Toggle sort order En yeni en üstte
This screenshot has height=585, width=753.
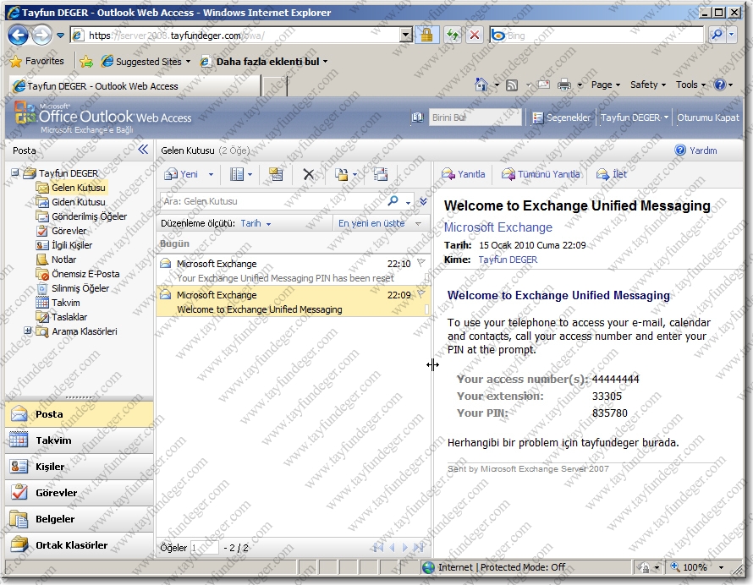(380, 223)
